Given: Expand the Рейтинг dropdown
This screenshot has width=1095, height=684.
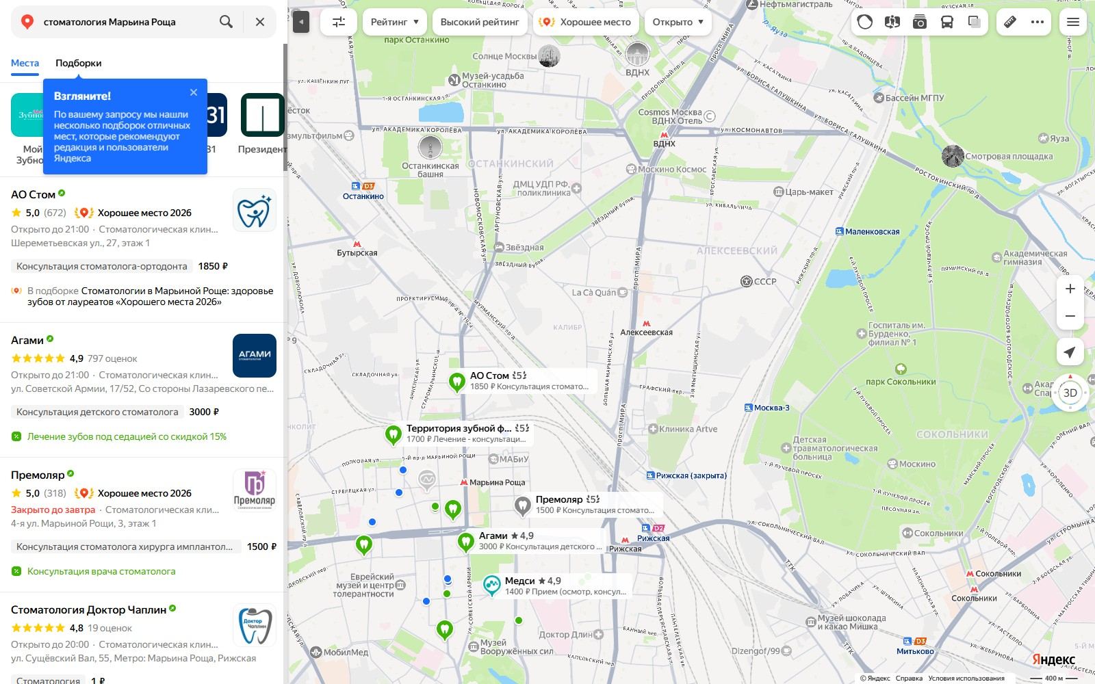Looking at the screenshot, I should coord(395,22).
